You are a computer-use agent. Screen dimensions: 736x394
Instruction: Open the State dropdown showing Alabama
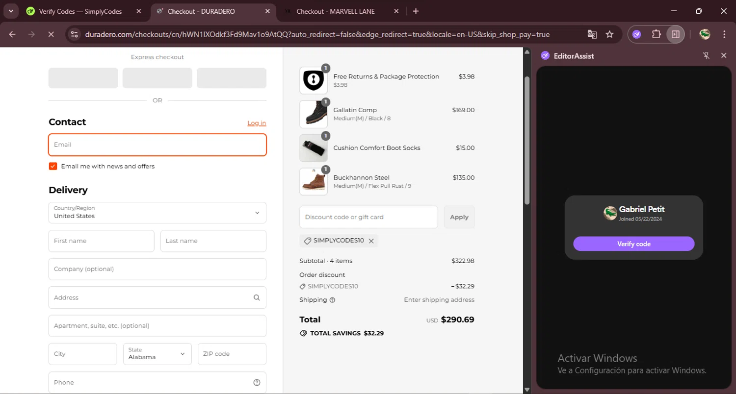point(158,354)
